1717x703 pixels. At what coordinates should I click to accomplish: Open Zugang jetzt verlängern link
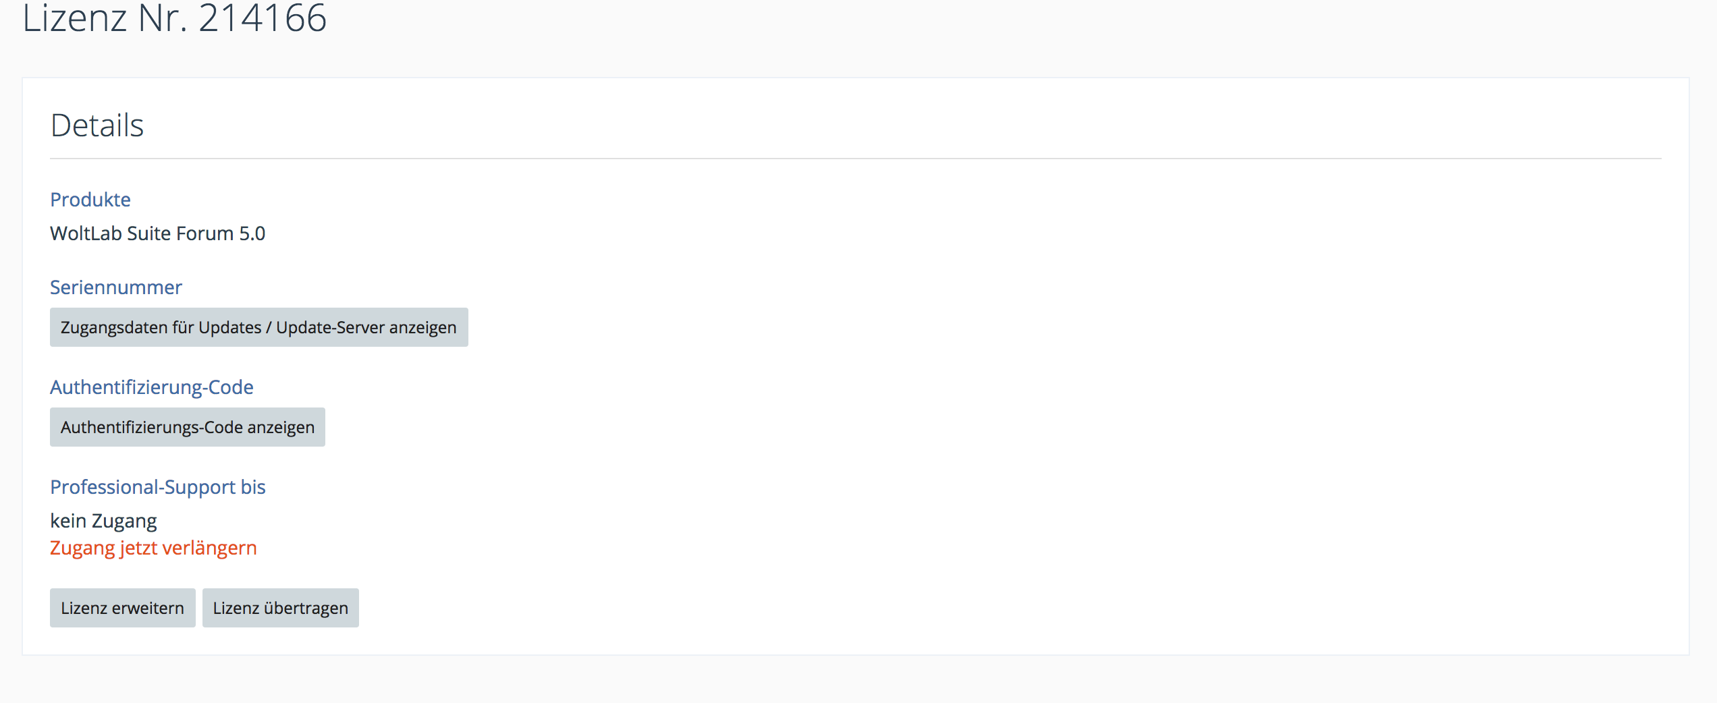[x=153, y=548]
